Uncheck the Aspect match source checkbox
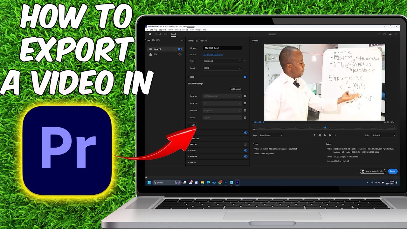Image resolution: width=407 pixels, height=229 pixels. tap(245, 117)
